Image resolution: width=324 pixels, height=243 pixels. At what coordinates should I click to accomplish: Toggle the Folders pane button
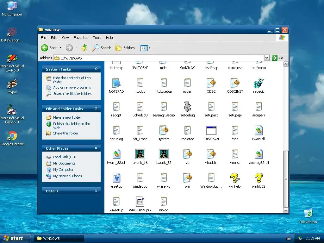tap(125, 48)
